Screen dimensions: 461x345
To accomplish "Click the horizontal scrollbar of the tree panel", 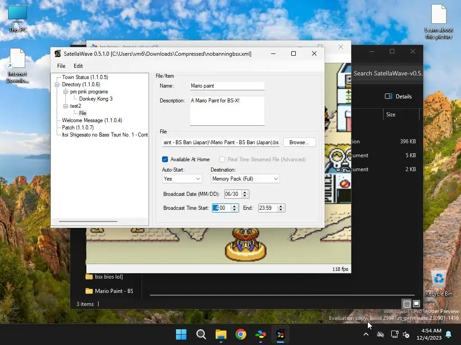I will pyautogui.click(x=88, y=221).
